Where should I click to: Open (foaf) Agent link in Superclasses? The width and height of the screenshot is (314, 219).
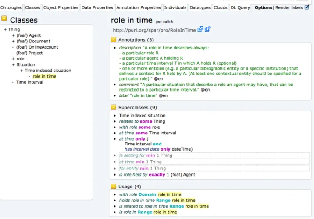[x=183, y=175]
